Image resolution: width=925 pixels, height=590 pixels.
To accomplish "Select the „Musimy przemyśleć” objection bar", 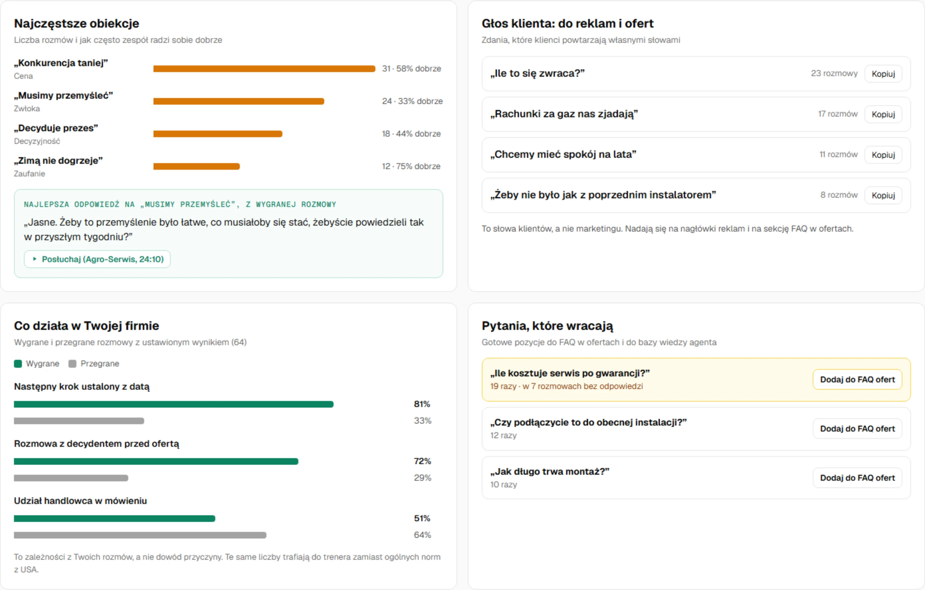I will coord(239,101).
